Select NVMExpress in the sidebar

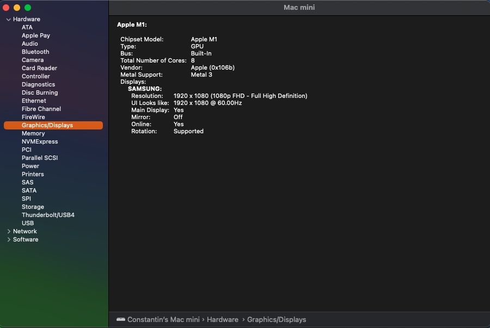click(x=40, y=141)
